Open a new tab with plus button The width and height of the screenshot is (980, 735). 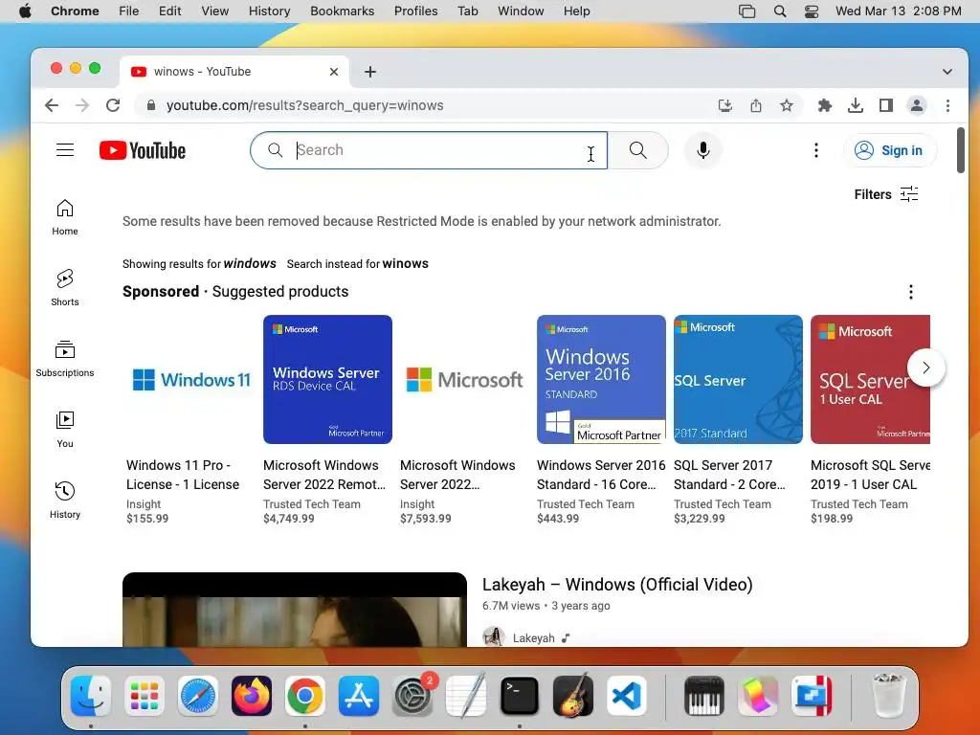coord(370,72)
